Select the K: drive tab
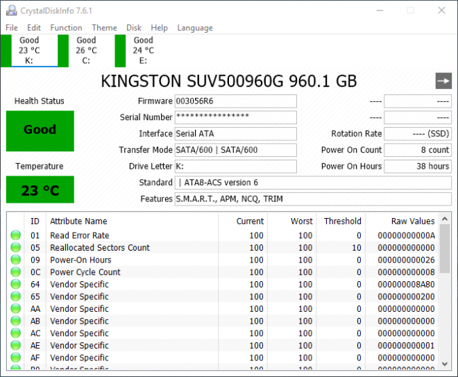The height and width of the screenshot is (377, 458). click(29, 51)
